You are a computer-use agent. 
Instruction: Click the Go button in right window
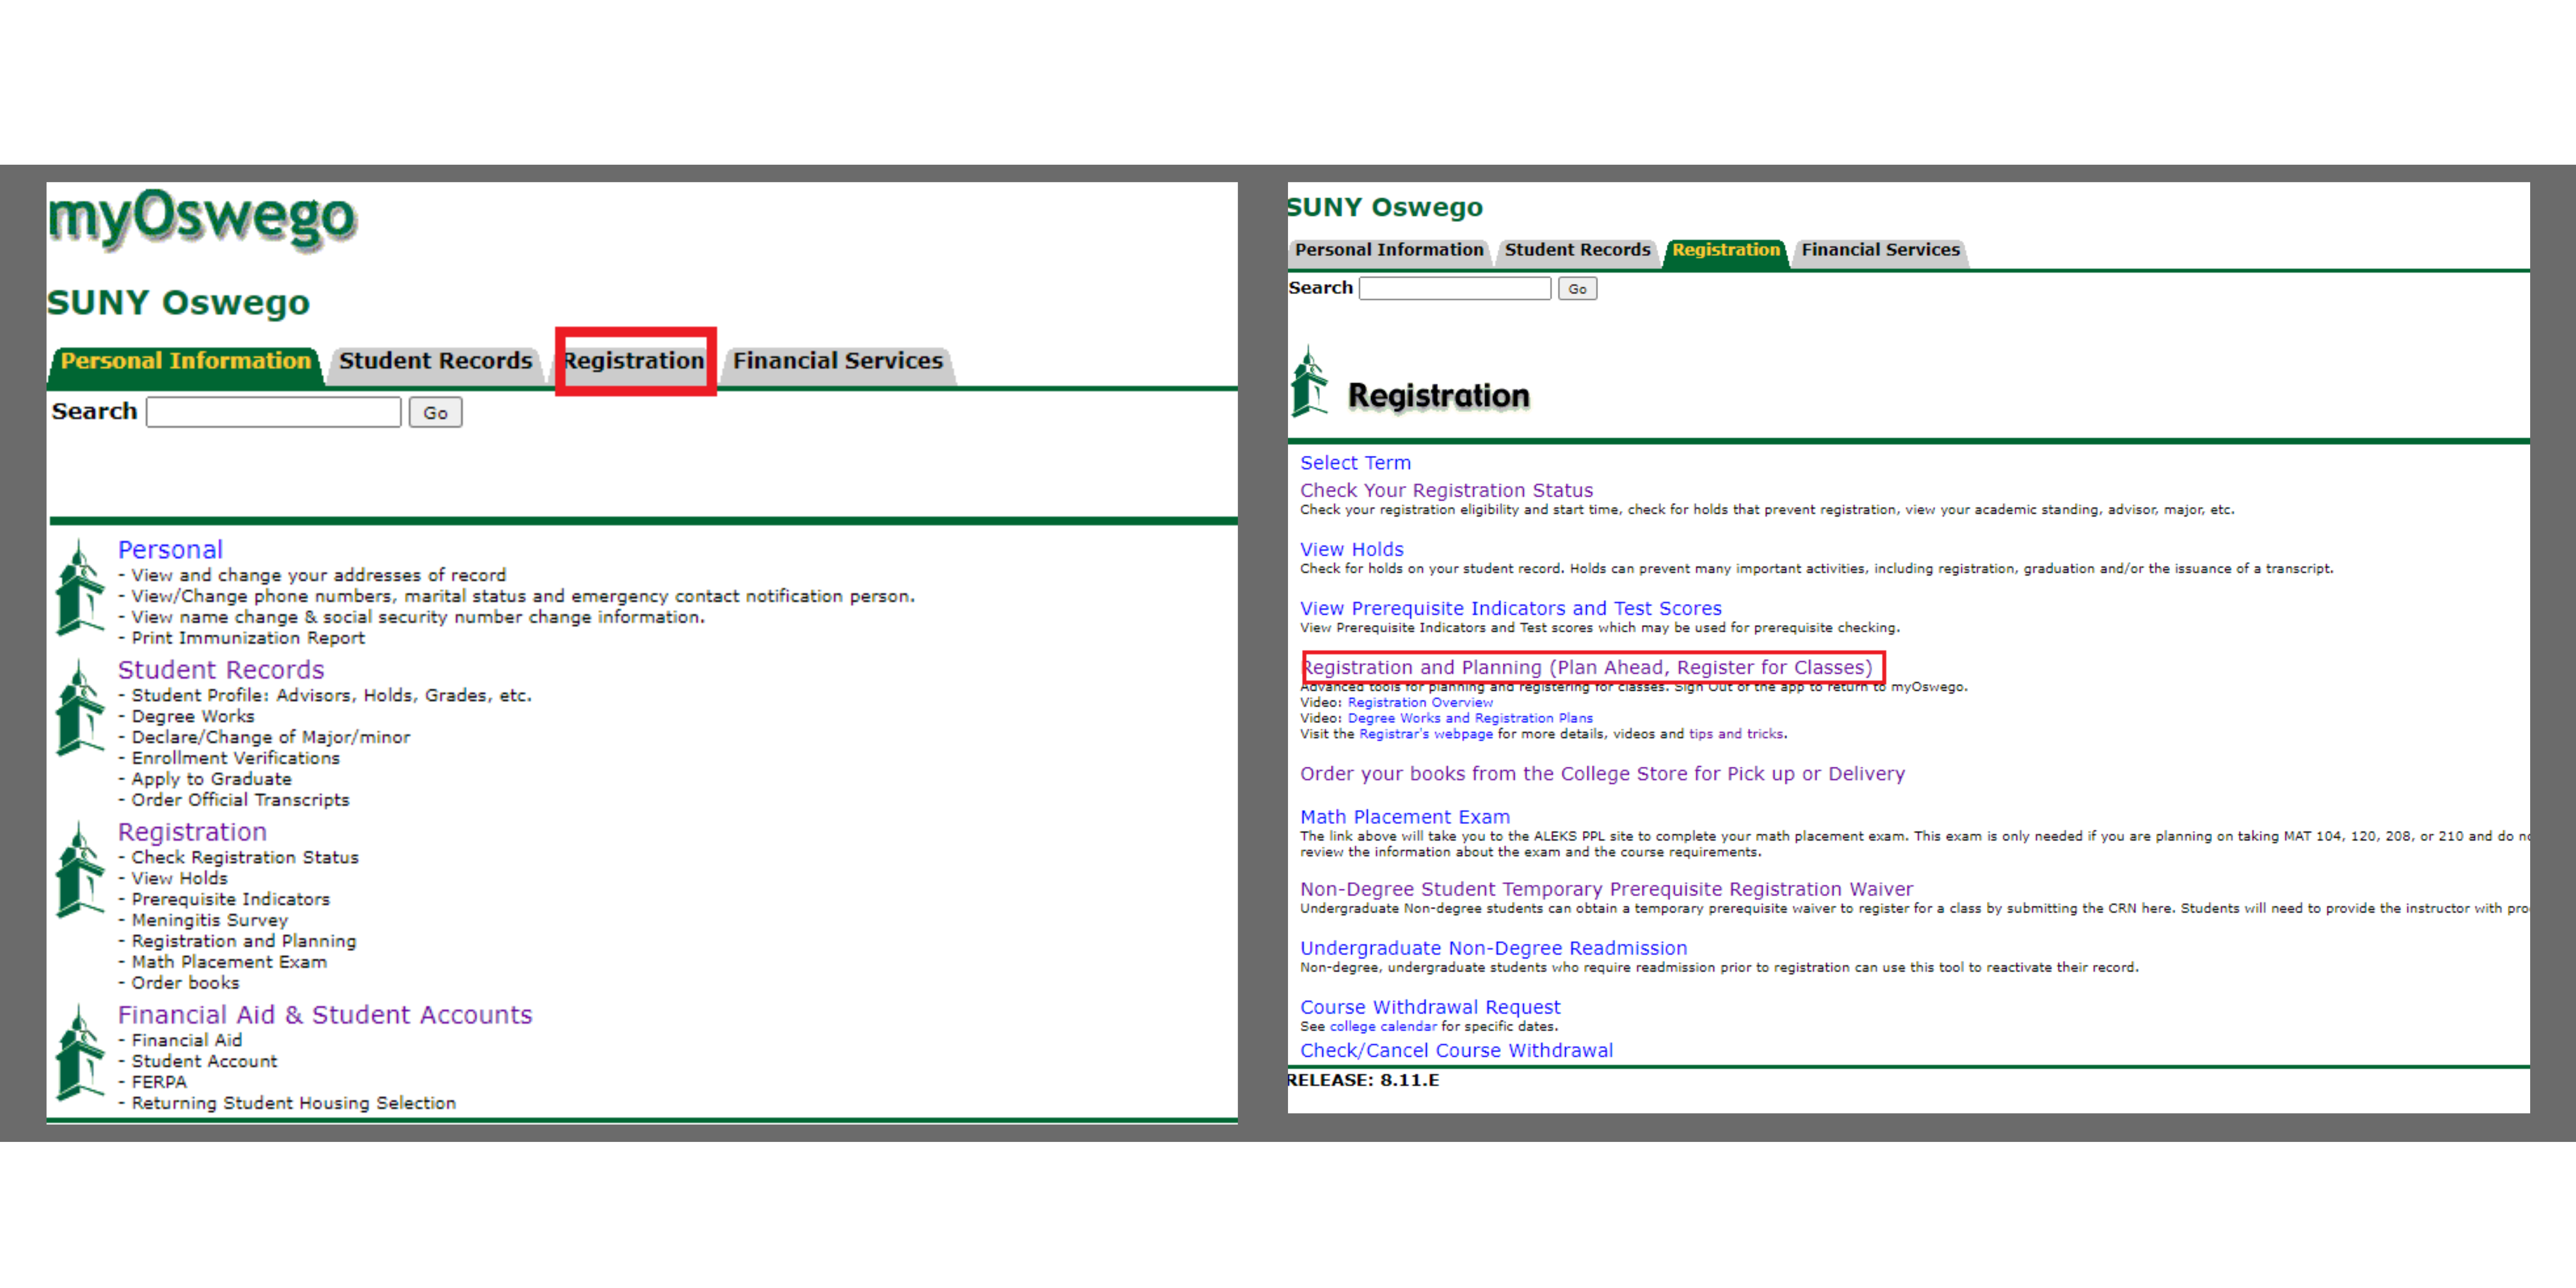click(x=1577, y=289)
